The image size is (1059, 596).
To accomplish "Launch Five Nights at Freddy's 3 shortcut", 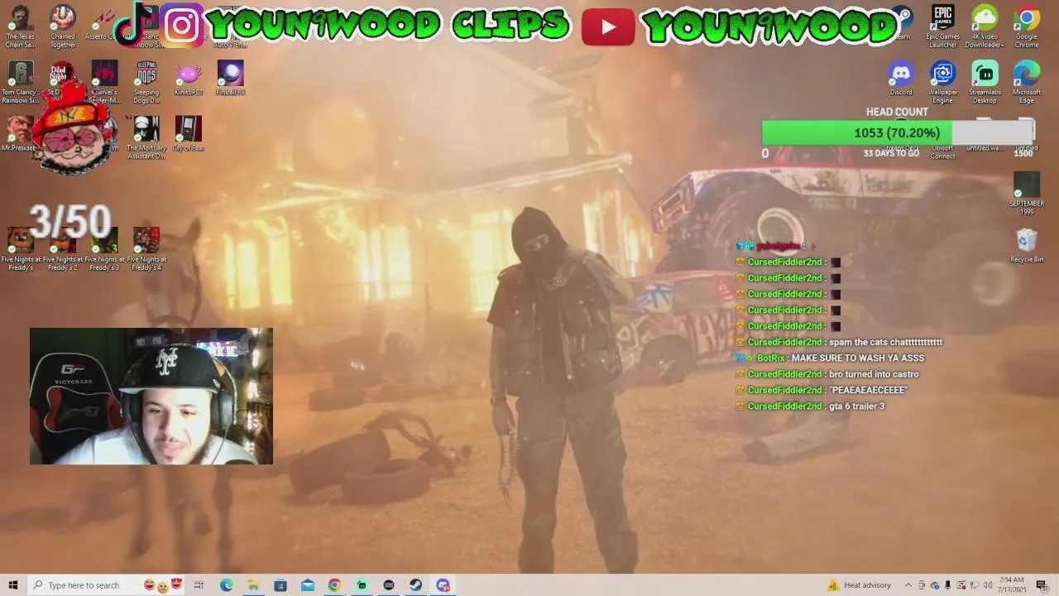I will [104, 248].
